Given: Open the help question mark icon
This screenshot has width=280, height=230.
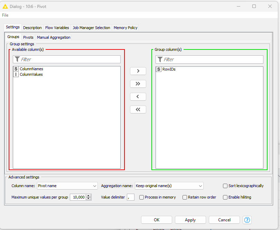Looking at the screenshot, I should point(247,220).
